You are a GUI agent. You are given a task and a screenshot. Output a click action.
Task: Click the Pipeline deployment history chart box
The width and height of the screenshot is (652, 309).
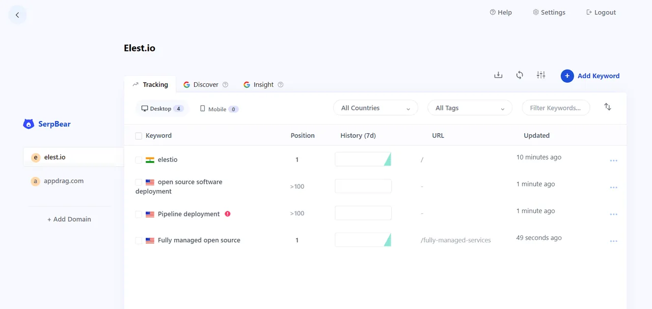(x=363, y=213)
